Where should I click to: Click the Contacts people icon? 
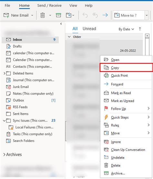[8, 66]
